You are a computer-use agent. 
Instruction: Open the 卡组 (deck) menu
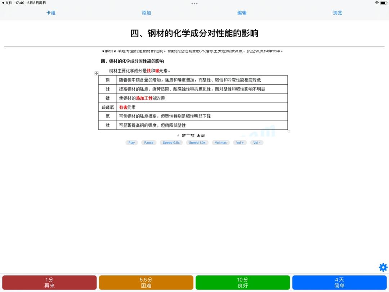tap(51, 13)
